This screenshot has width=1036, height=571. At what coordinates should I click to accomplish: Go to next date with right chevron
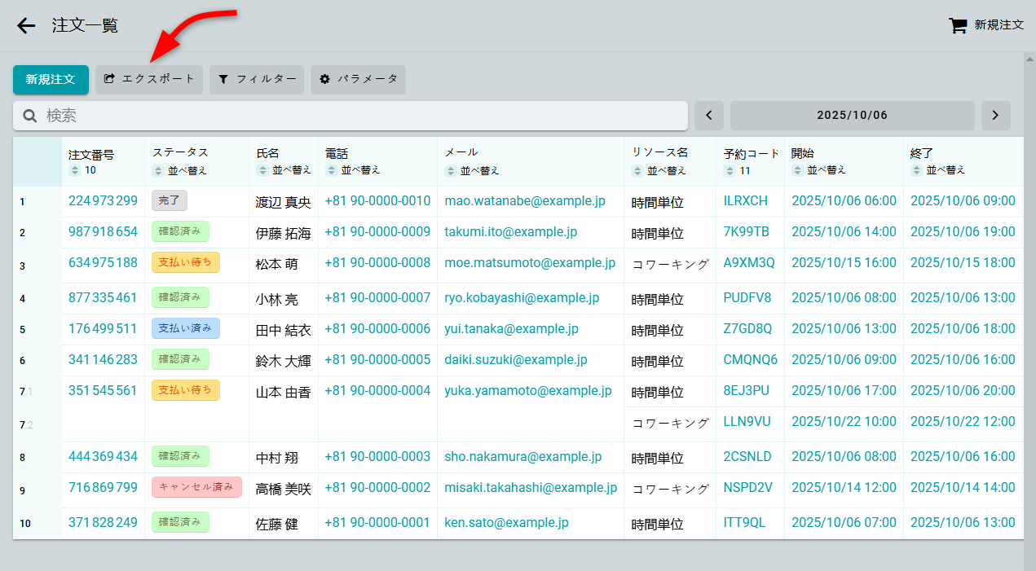(995, 116)
